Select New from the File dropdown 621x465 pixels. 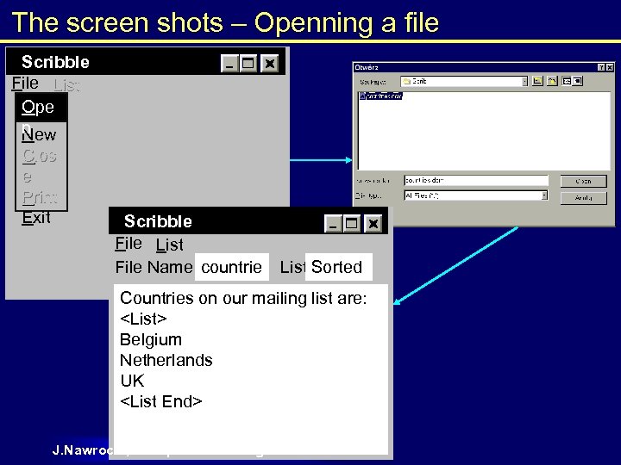(39, 135)
